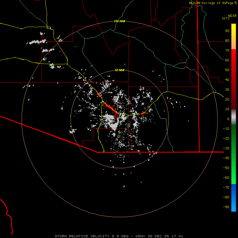The width and height of the screenshot is (238, 238).
Task: Click the 30 value on the velocity scale
Action: point(227,90)
